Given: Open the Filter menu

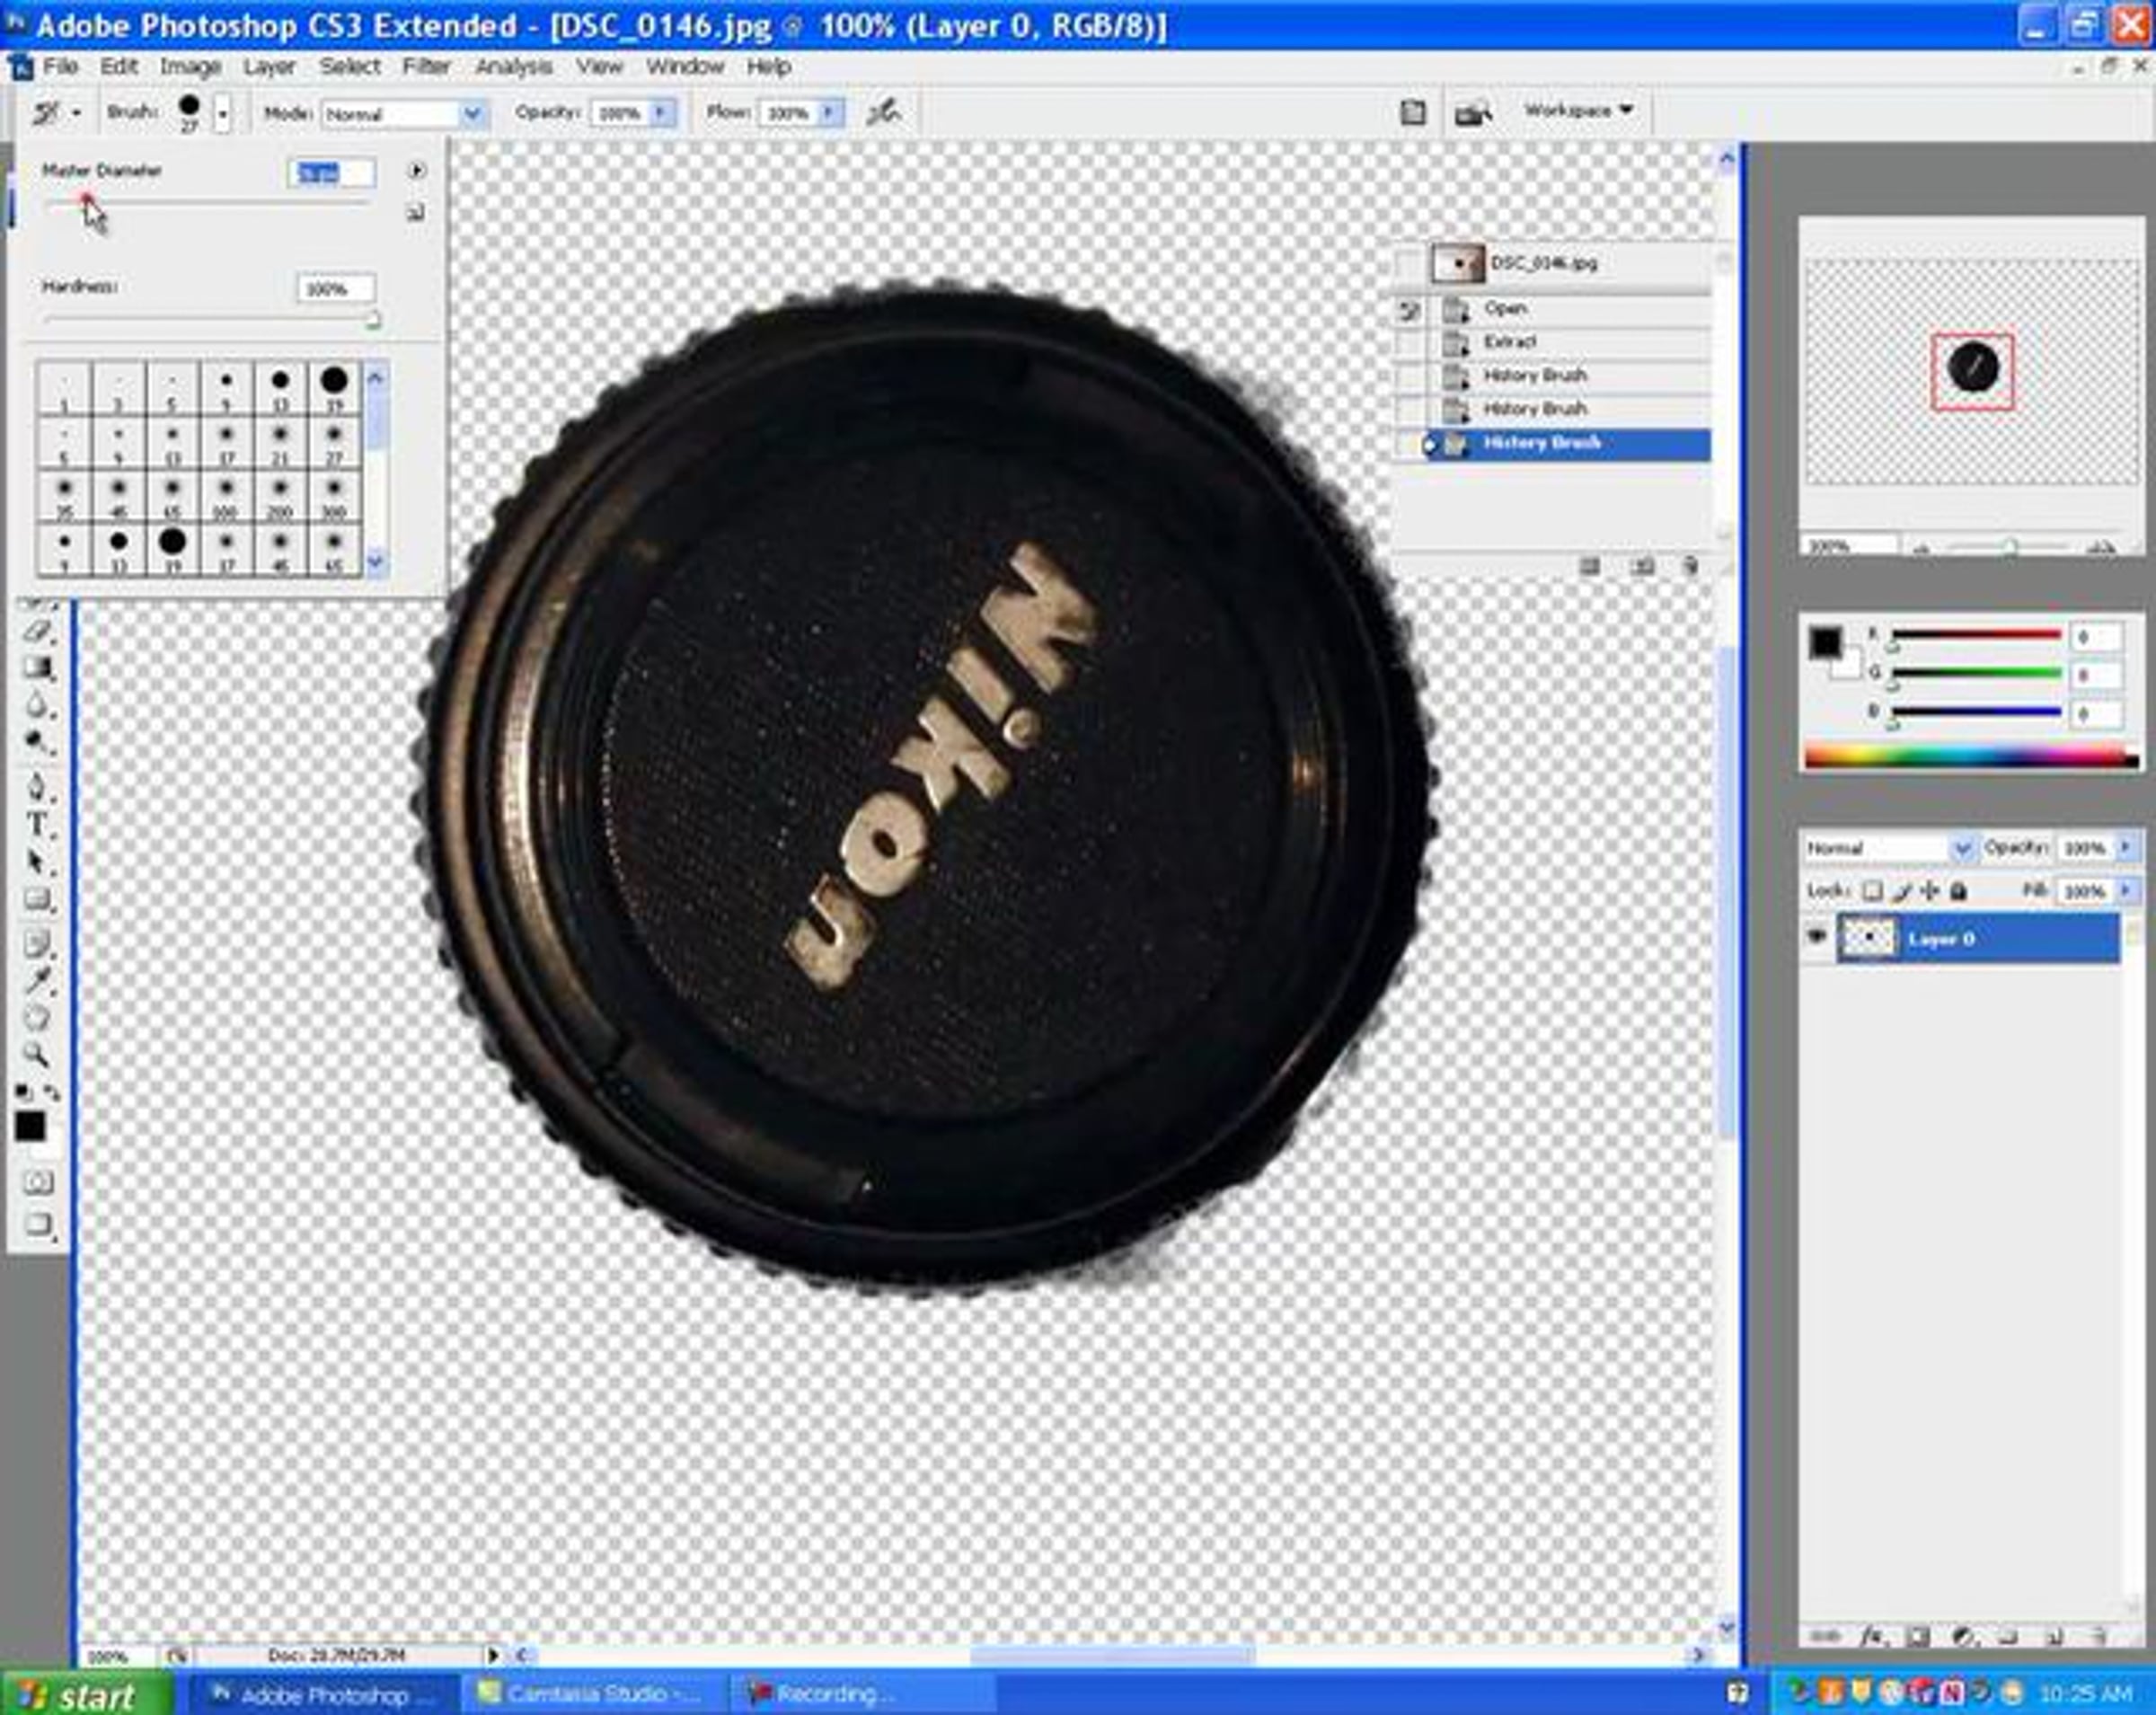Looking at the screenshot, I should tap(426, 67).
